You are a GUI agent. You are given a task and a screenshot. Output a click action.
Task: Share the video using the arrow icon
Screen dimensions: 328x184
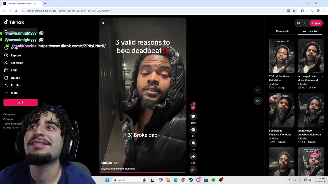click(193, 156)
